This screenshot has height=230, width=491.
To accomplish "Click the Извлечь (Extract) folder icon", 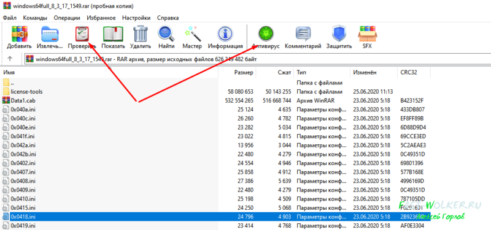I will coord(50,34).
